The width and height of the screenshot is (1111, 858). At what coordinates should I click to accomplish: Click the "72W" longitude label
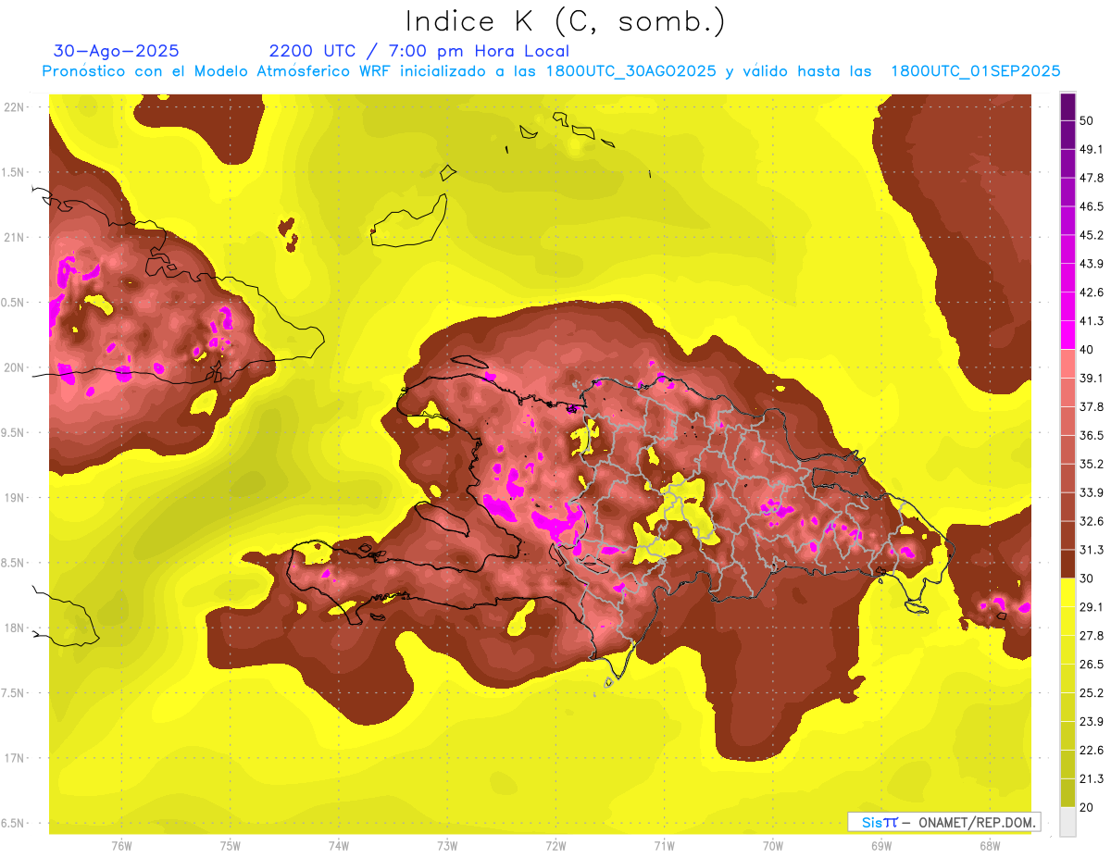click(555, 845)
